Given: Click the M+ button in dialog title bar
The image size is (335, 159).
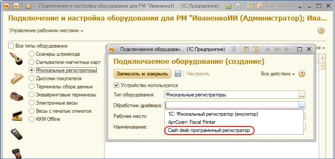Looking at the screenshot, I should (277, 49).
